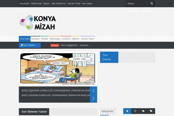174x116 pixels.
Task: Open the Tumblr social icon
Action: coord(148,11)
